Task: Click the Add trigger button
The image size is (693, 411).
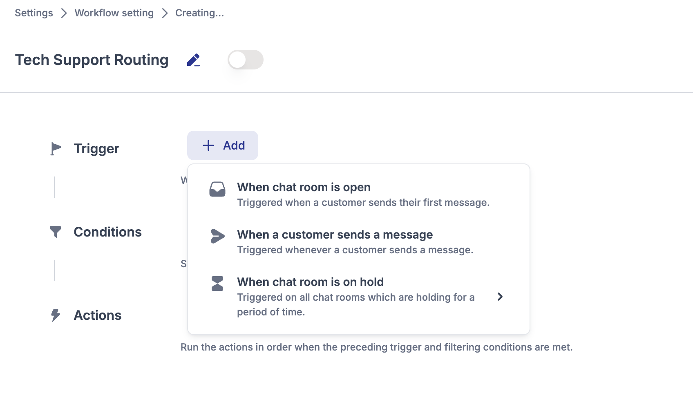Action: coord(223,145)
